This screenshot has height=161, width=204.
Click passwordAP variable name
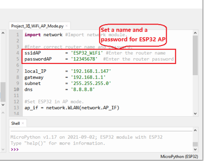[x=38, y=59]
